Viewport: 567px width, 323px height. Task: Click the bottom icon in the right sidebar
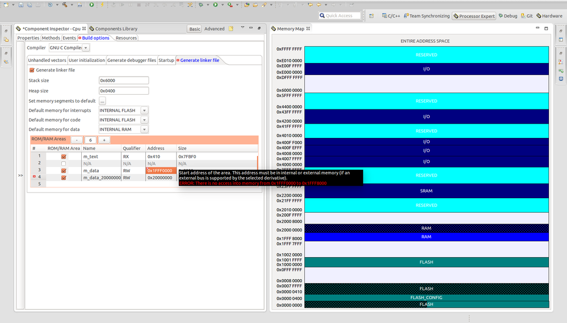coord(561,78)
